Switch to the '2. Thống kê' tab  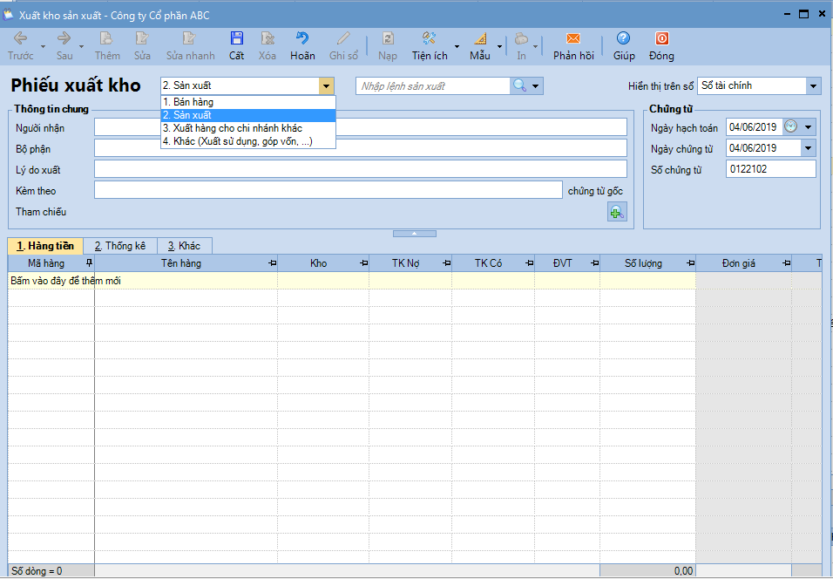120,246
